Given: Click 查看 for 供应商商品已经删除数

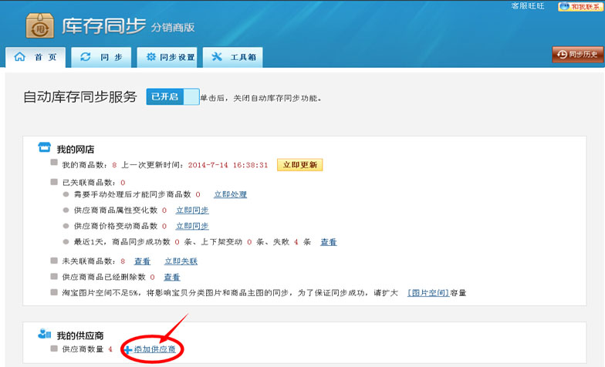Looking at the screenshot, I should coord(171,277).
